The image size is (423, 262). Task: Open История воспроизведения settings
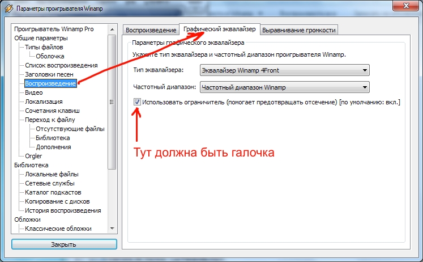point(63,210)
